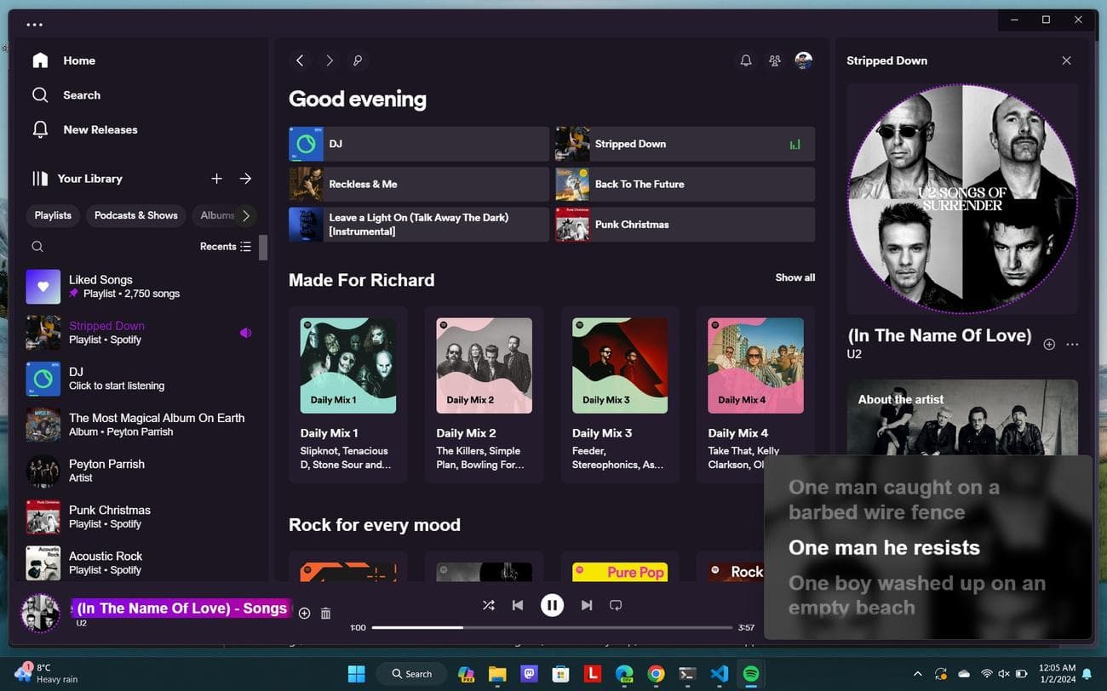Create a new playlist with the plus icon

pos(216,179)
